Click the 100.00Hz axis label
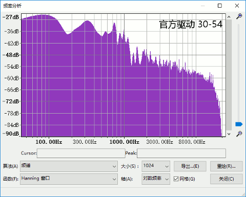Viewport: 246px width, 197px height. 49,142
